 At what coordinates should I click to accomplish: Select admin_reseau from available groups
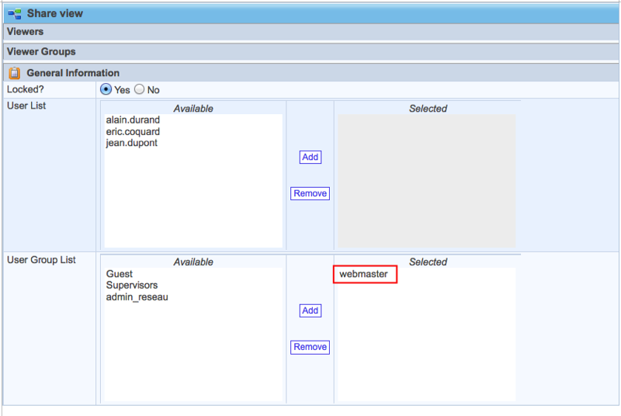[137, 296]
